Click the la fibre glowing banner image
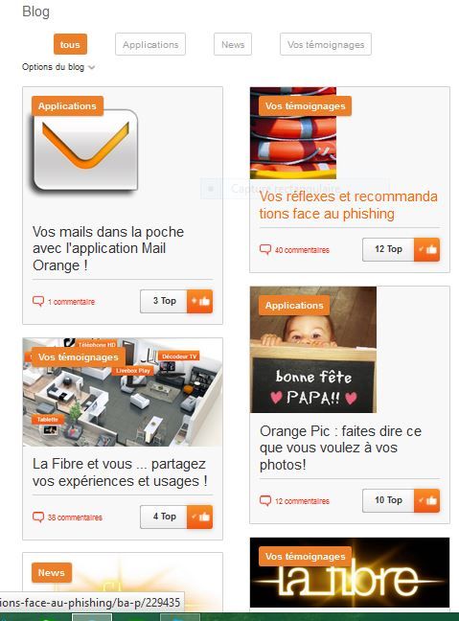This screenshot has width=459, height=621. point(350,573)
